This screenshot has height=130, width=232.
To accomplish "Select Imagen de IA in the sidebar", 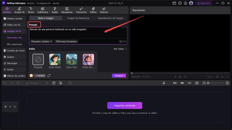I will 14,31.
